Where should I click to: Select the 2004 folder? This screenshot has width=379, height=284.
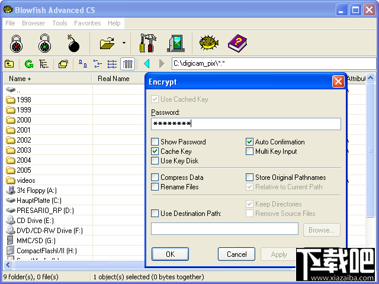coord(18,160)
